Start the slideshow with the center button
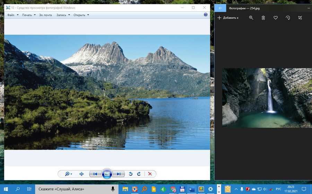This screenshot has height=194, width=312. [x=107, y=174]
